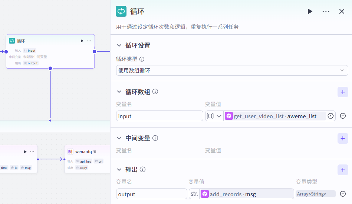This screenshot has width=352, height=204.
Task: Collapse the 循环数组 section
Action: point(119,92)
